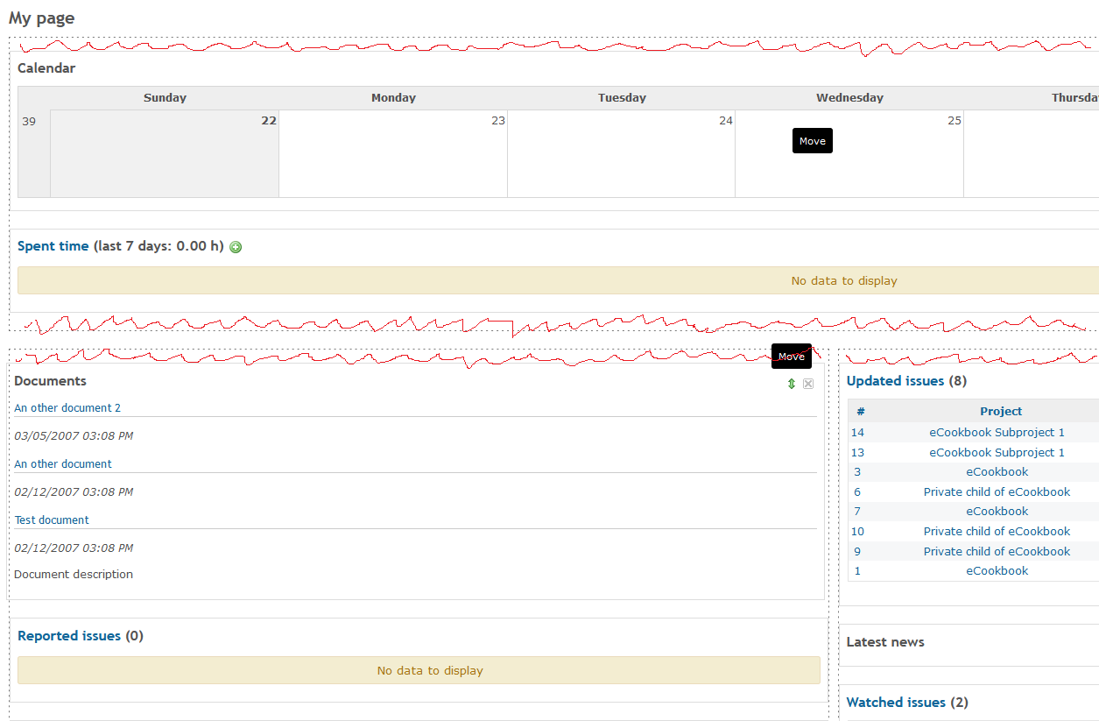The width and height of the screenshot is (1099, 721).
Task: Click the Project column header
Action: [x=1001, y=412]
